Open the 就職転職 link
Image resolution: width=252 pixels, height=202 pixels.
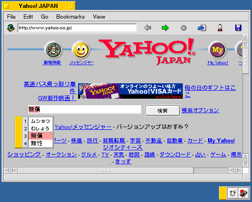pos(114,141)
